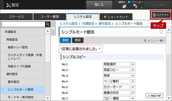Screen dimensions: 172x101
Task: Open the ジョブ状況 job status button
Action: 158,5
